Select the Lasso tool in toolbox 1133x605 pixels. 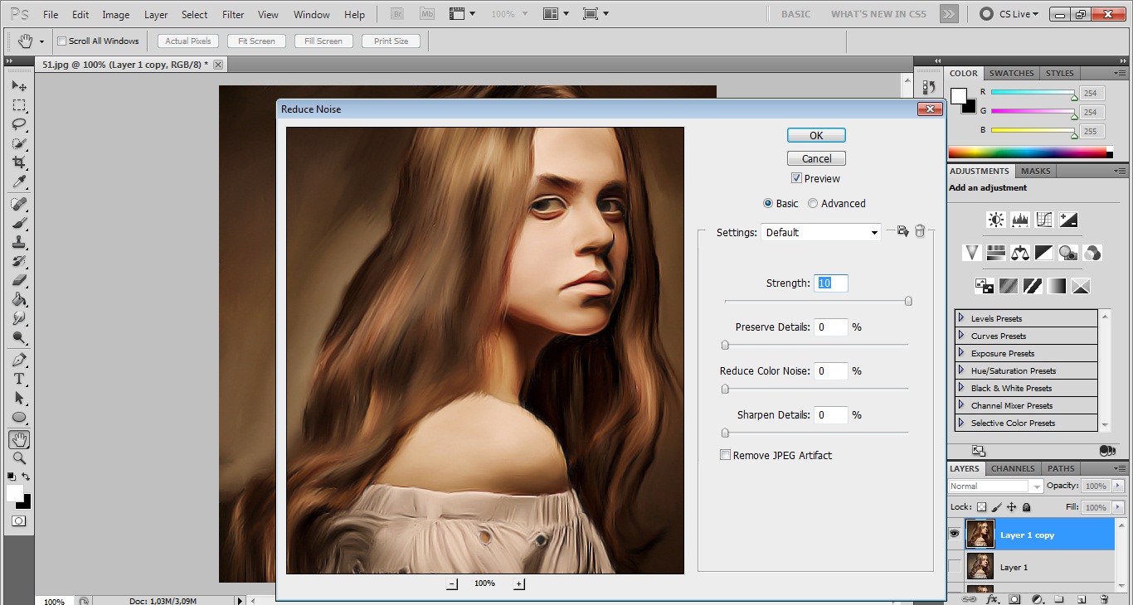(x=19, y=124)
